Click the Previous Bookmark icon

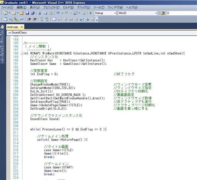pyautogui.click(x=60, y=19)
